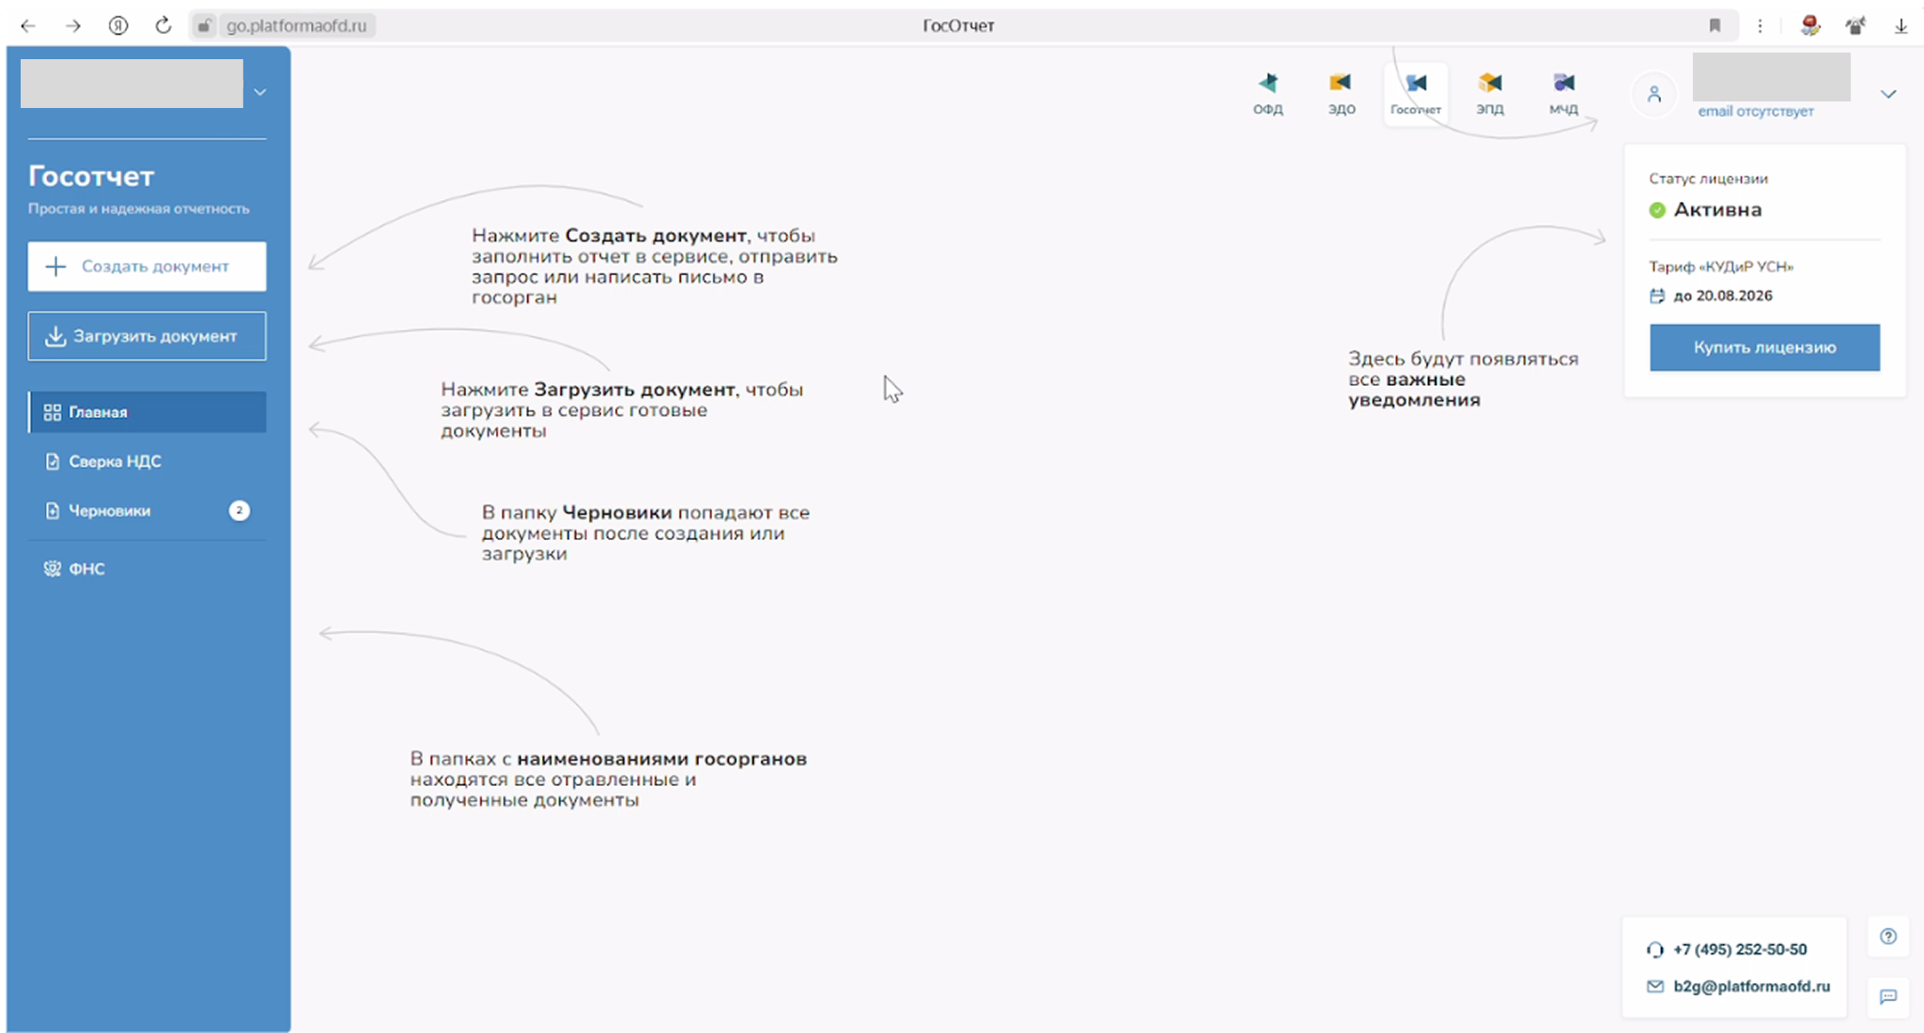This screenshot has width=1924, height=1033.
Task: Click the b2g@platformaofd.ru email link
Action: pos(1751,986)
